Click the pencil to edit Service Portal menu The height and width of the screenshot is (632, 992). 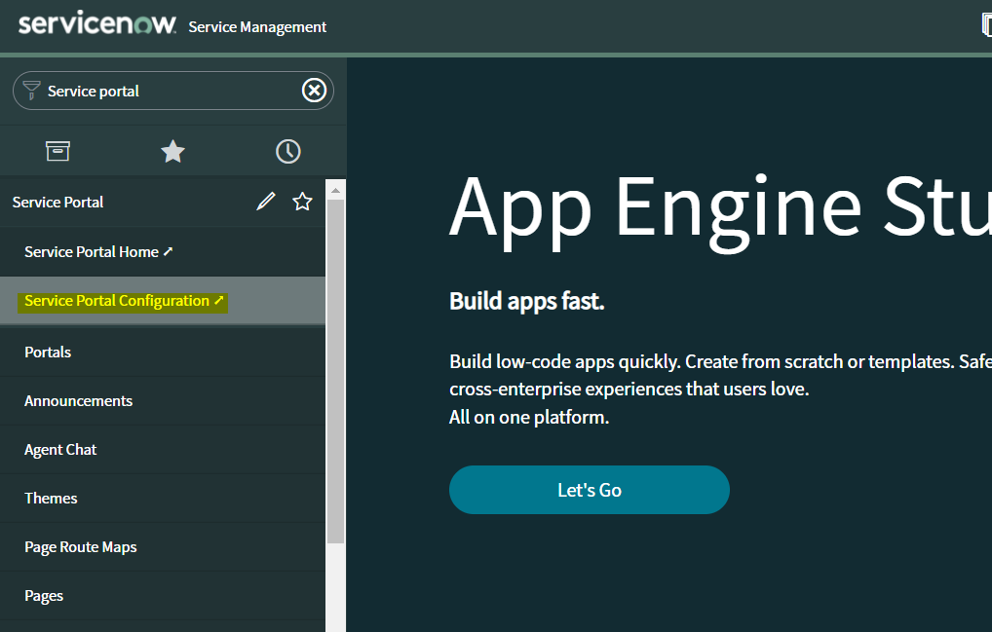(265, 201)
